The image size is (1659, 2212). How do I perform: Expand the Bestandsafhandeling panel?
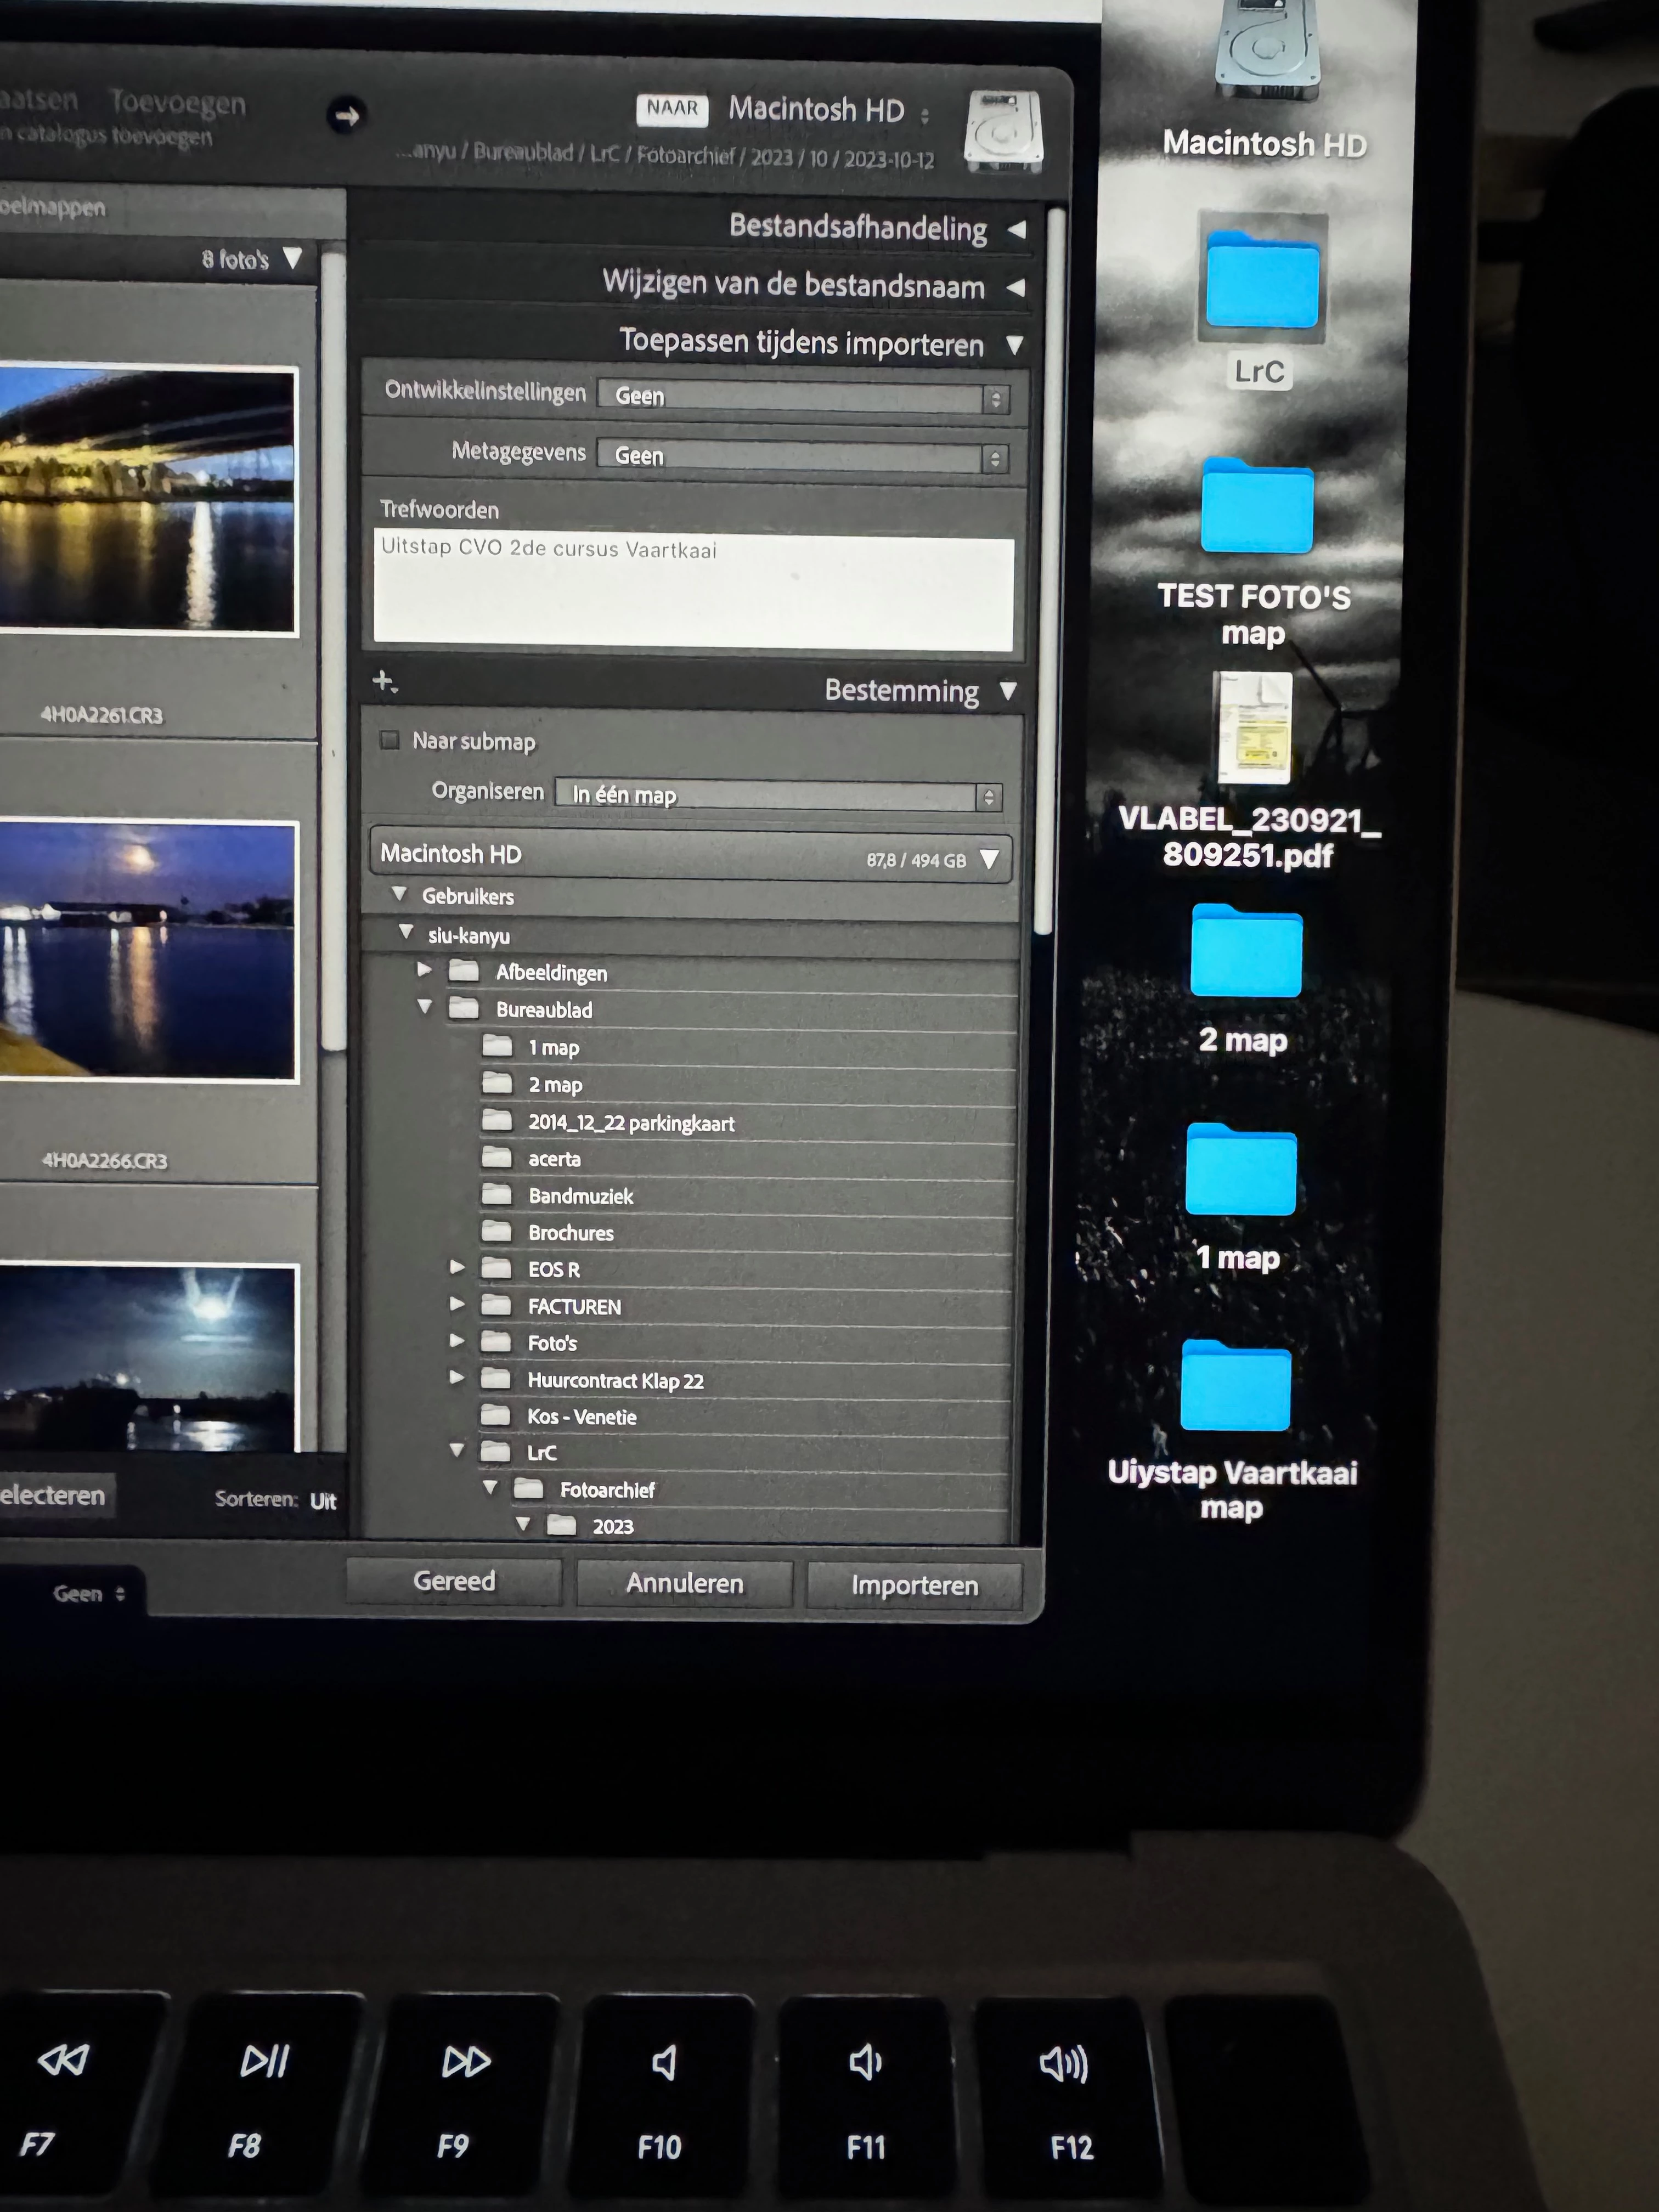(x=1017, y=229)
